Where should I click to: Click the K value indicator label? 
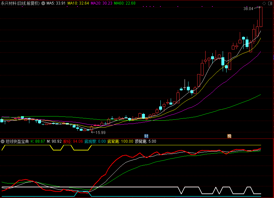coord(38,141)
